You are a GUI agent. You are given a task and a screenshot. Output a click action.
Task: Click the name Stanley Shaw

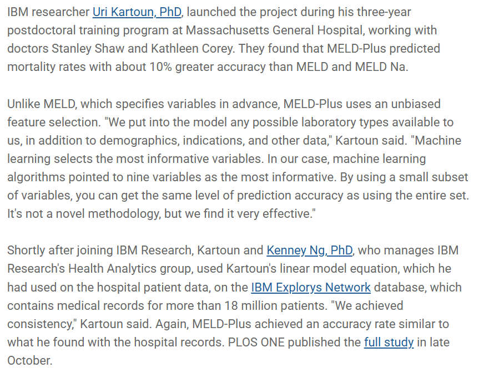[88, 49]
